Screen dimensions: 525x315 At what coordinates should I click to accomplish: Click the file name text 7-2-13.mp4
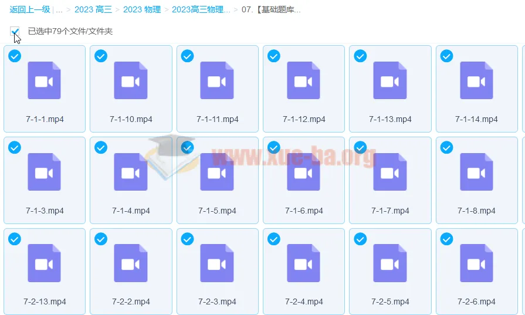pyautogui.click(x=45, y=302)
